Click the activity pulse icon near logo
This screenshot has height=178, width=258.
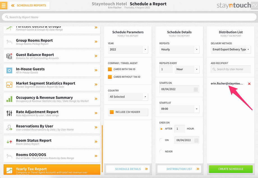pyautogui.click(x=255, y=5)
